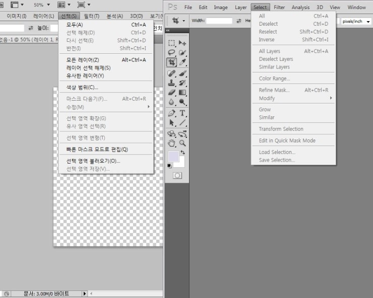This screenshot has height=298, width=373.
Task: Choose 빠른 마스크 모드로 편집(Q)
Action: pos(106,150)
